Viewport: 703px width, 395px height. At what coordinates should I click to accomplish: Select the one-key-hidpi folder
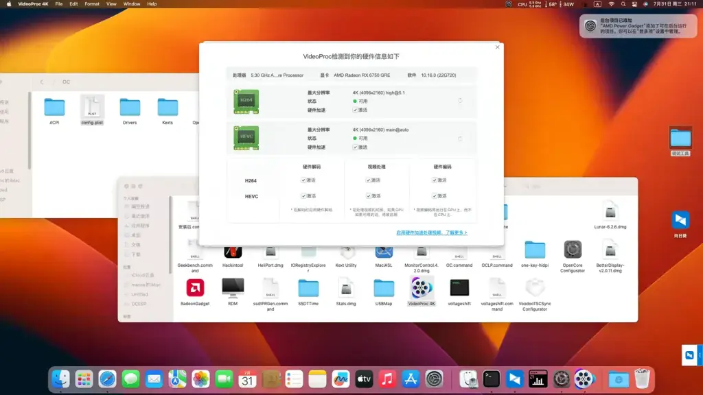click(x=535, y=250)
